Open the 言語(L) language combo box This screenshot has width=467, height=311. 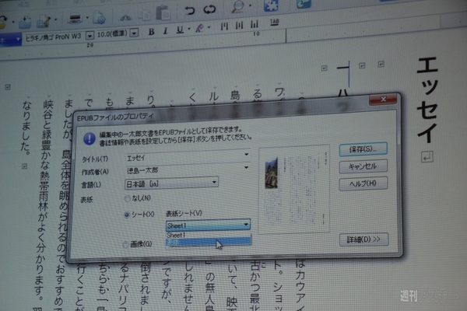click(x=171, y=183)
